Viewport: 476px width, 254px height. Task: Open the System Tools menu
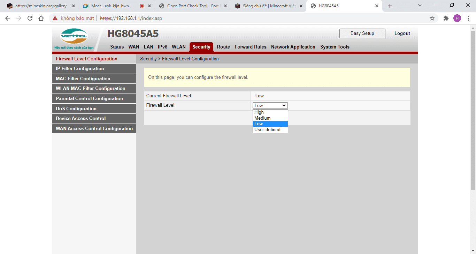(335, 47)
